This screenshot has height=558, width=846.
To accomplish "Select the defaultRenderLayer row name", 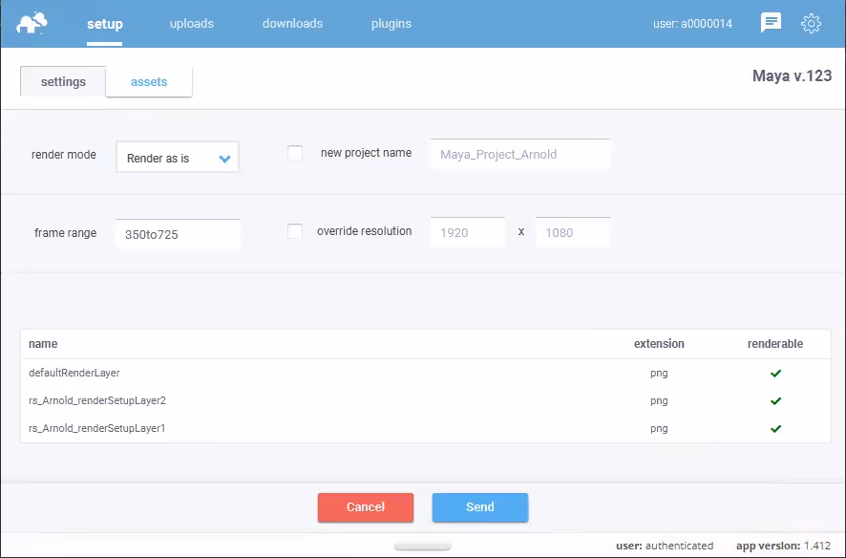I will (x=74, y=373).
